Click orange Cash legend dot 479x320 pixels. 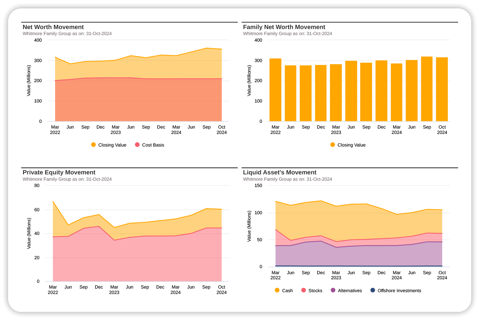click(277, 290)
